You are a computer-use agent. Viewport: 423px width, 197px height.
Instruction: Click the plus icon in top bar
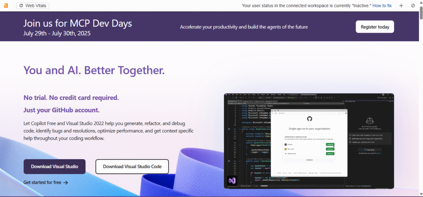(x=401, y=5)
